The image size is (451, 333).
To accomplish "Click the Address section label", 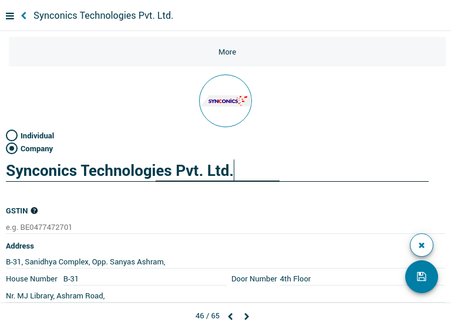I will point(20,246).
